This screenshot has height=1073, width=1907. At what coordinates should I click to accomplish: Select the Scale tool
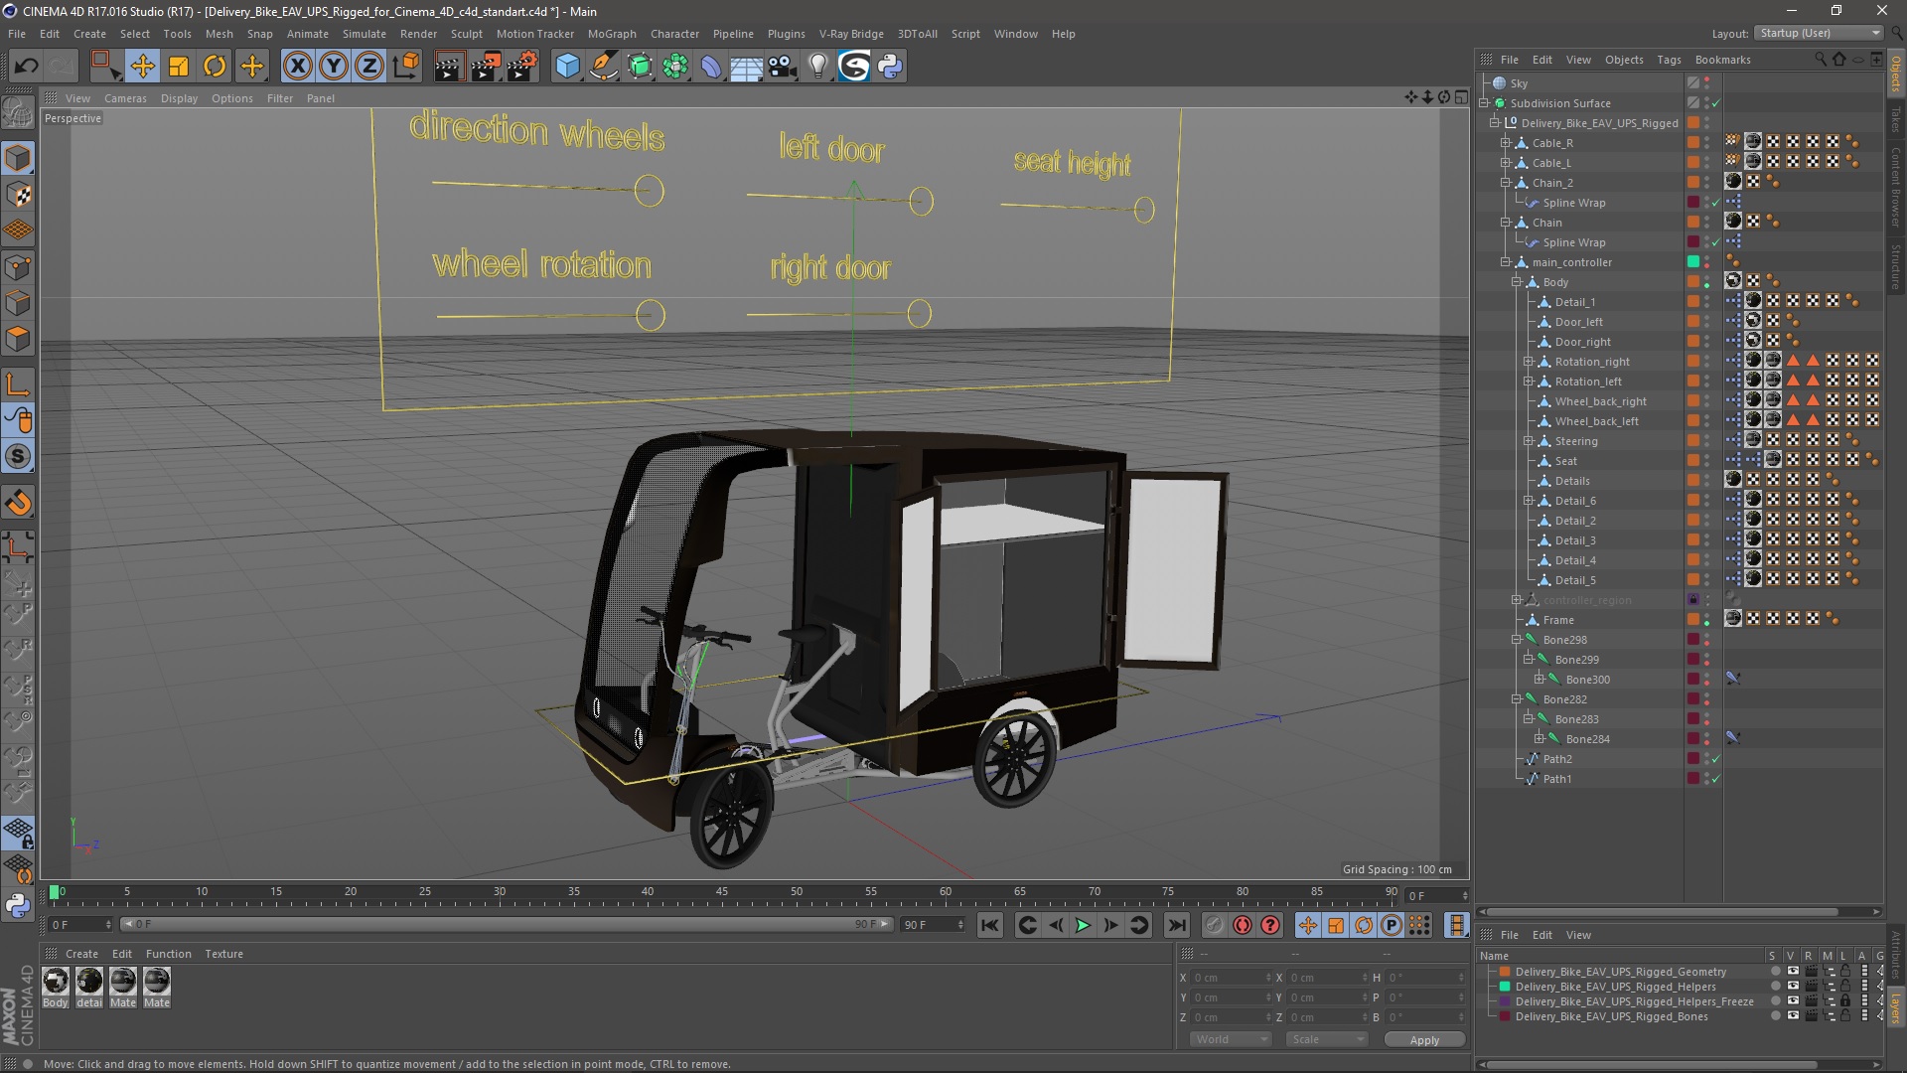pos(179,67)
